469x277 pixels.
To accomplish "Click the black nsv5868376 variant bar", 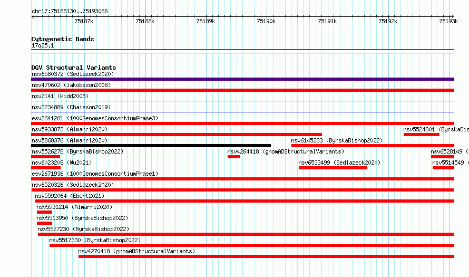I will 151,146.
